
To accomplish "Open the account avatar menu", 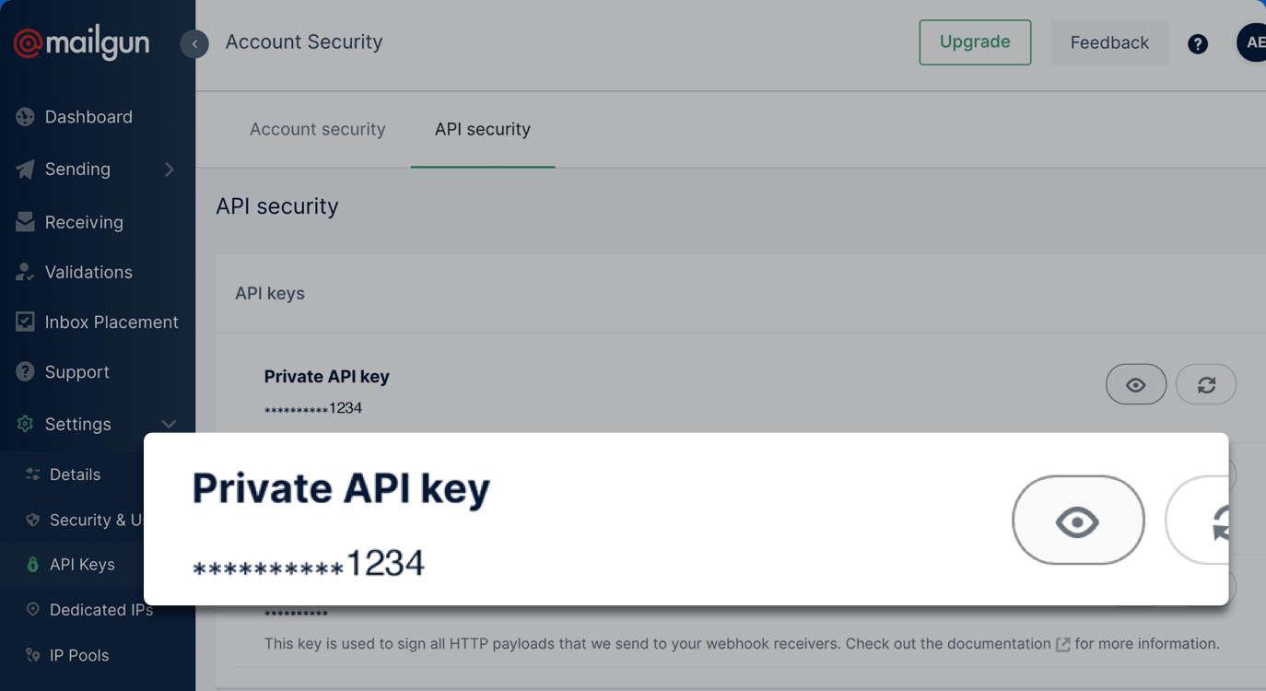I will tap(1253, 43).
